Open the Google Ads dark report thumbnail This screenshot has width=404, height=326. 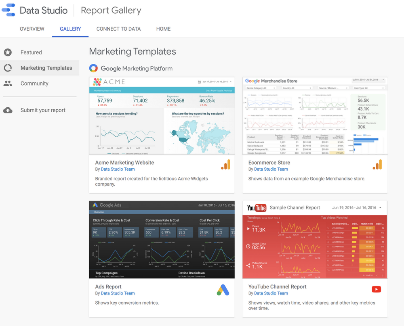(x=162, y=240)
